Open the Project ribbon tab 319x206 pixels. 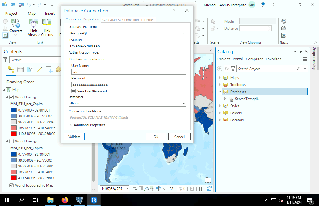(11, 13)
